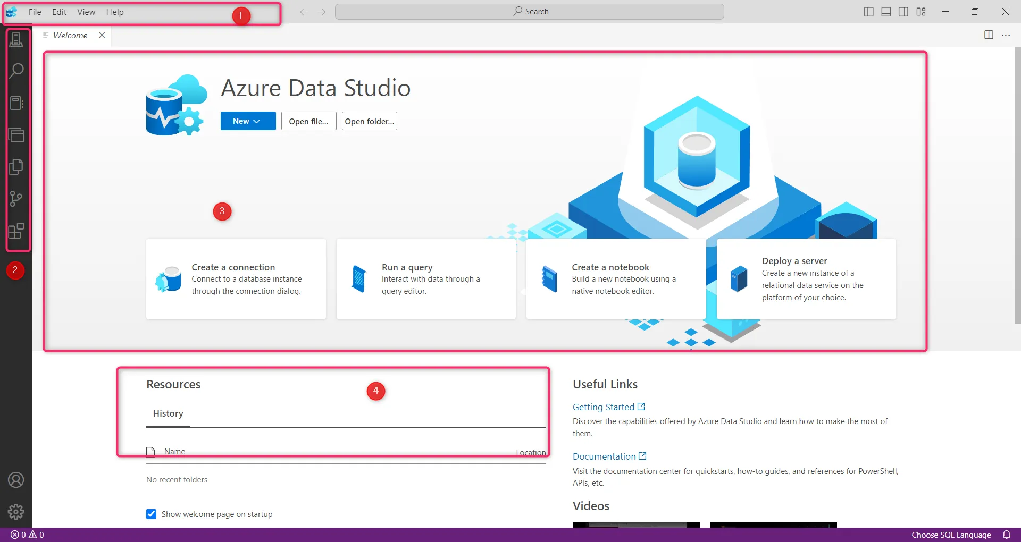This screenshot has height=542, width=1021.
Task: Click the Open file... button
Action: 308,121
